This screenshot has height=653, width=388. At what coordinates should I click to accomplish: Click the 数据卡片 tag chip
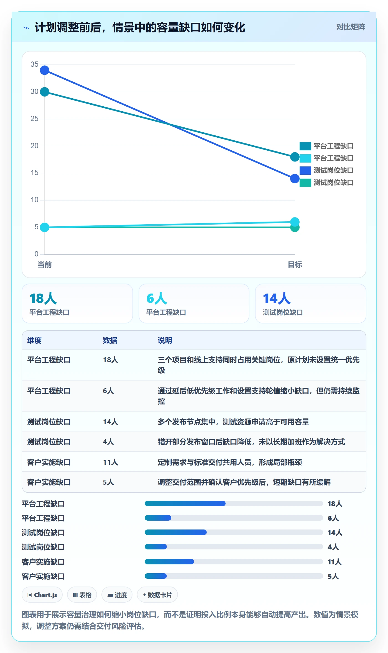(157, 595)
